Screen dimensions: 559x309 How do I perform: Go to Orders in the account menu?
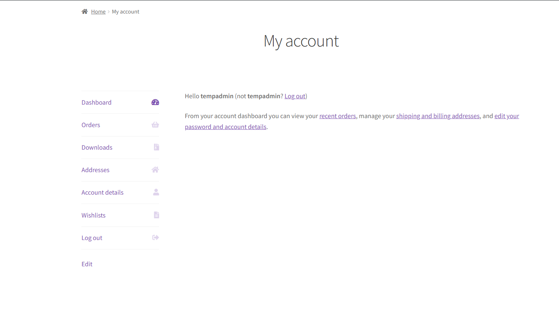point(91,125)
